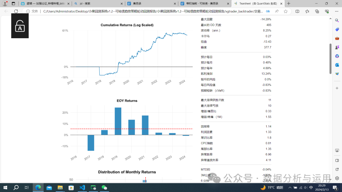Open taskbar search magnifier
342x192 pixels.
(x=16, y=188)
